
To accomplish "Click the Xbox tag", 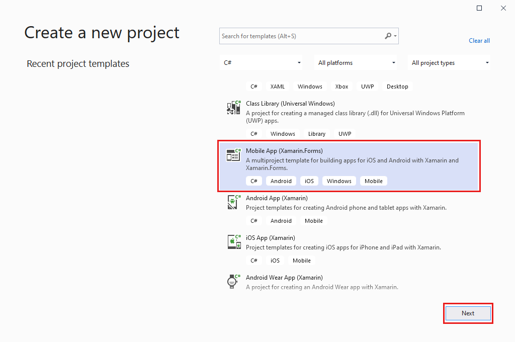I will click(341, 87).
